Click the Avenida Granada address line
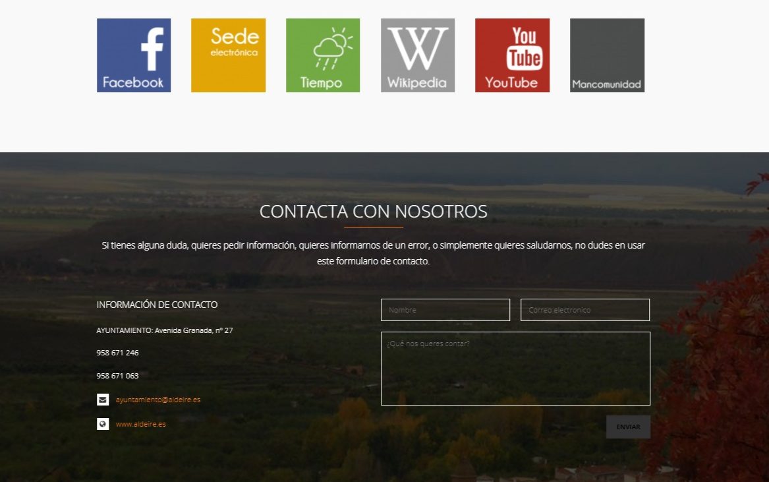 click(x=165, y=330)
